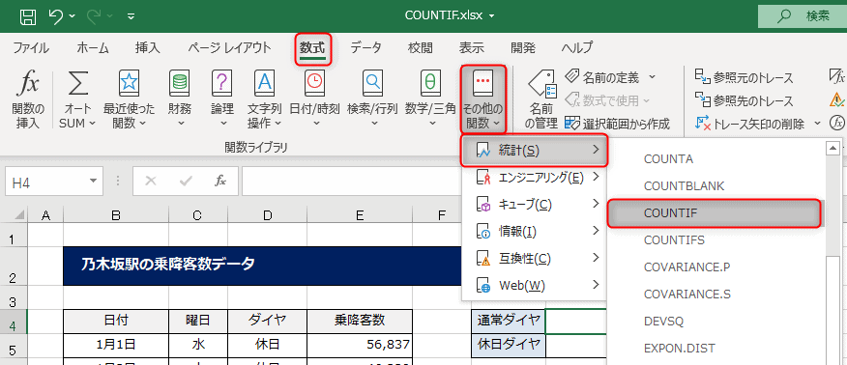Click cell containing 56,837
847x365 pixels.
[360, 345]
